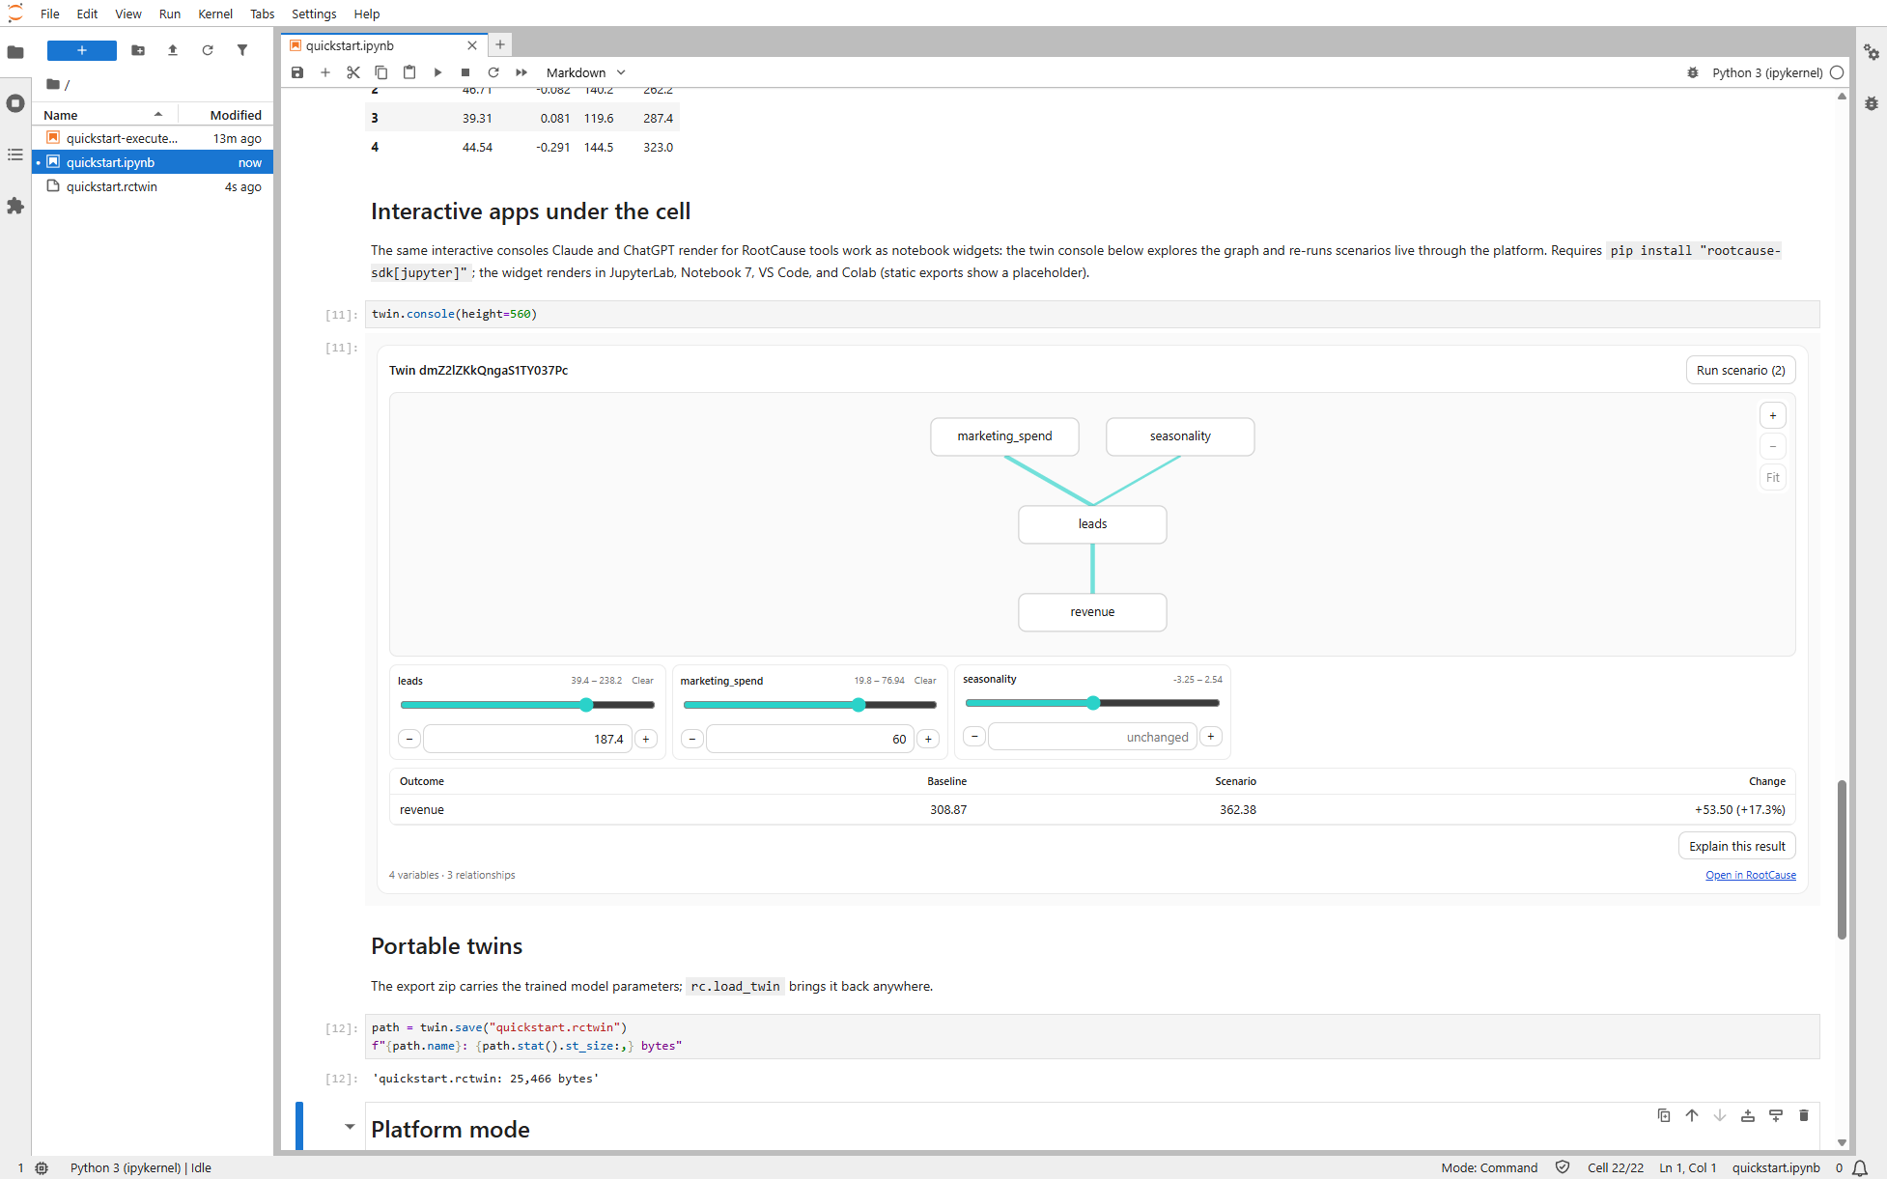Upload files icon in file browser
Image resolution: width=1887 pixels, height=1179 pixels.
(x=173, y=50)
